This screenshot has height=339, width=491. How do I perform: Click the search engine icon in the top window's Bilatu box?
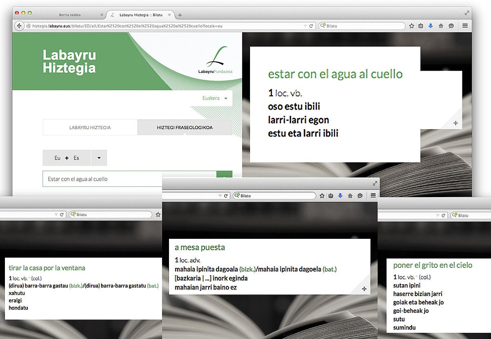click(x=323, y=26)
